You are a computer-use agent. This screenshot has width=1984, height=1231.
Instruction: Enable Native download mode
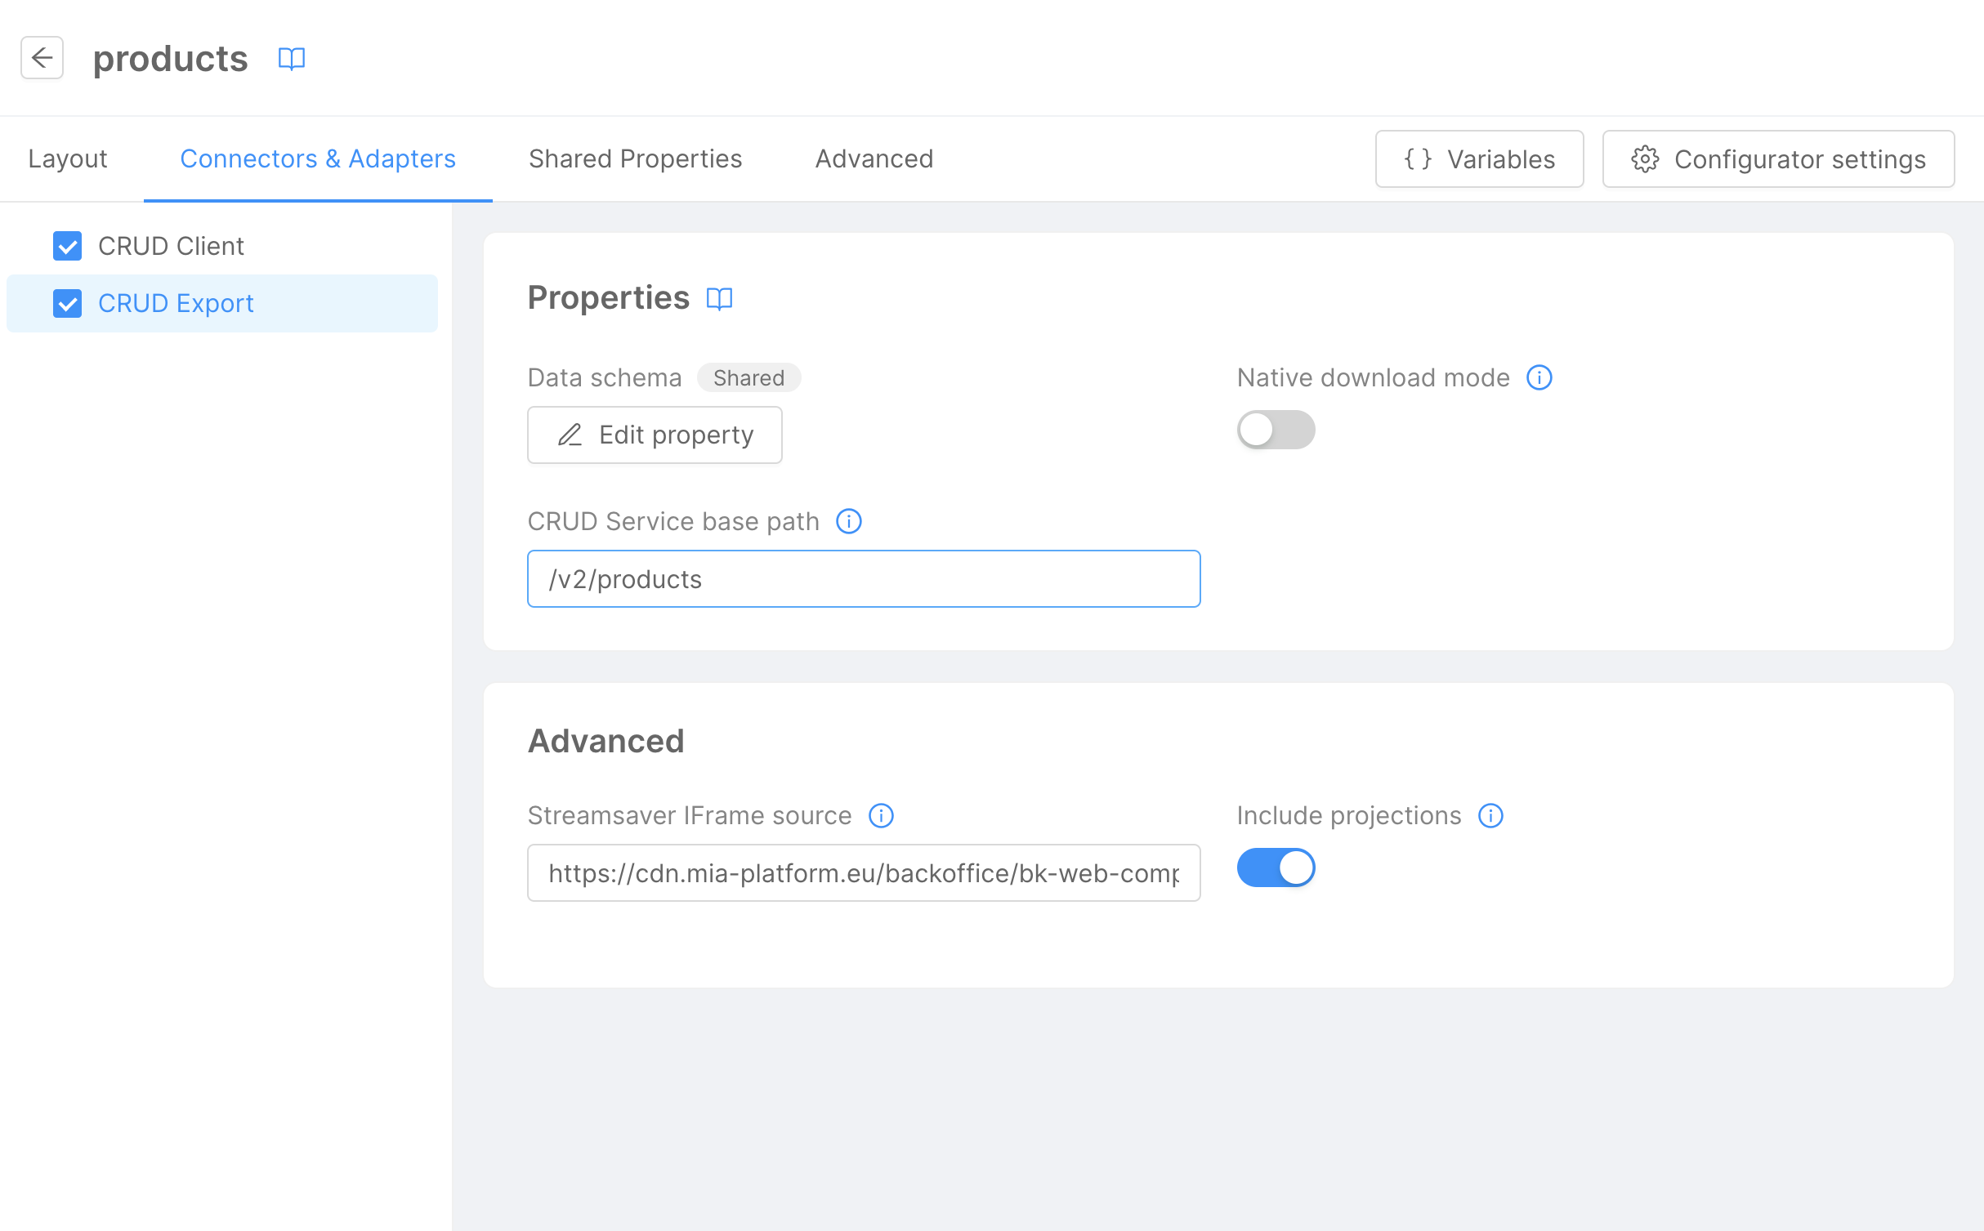(x=1276, y=430)
